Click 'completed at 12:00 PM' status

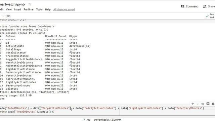[107, 120]
